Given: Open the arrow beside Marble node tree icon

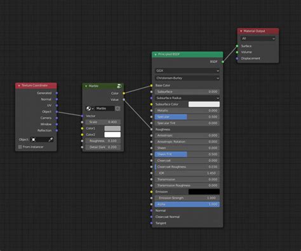Looking at the screenshot, I should (93, 109).
